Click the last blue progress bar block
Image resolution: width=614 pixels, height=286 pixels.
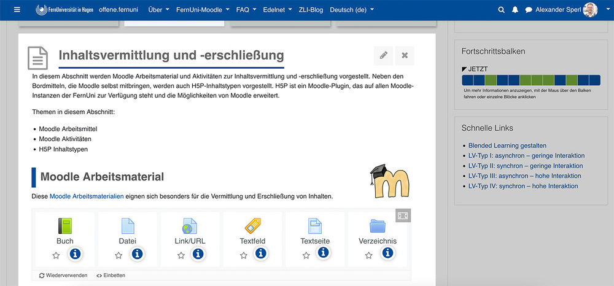coord(594,80)
